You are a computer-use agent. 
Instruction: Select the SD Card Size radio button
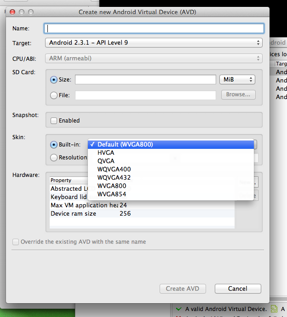[54, 80]
